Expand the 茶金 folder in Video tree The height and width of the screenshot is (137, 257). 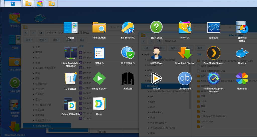(33, 47)
